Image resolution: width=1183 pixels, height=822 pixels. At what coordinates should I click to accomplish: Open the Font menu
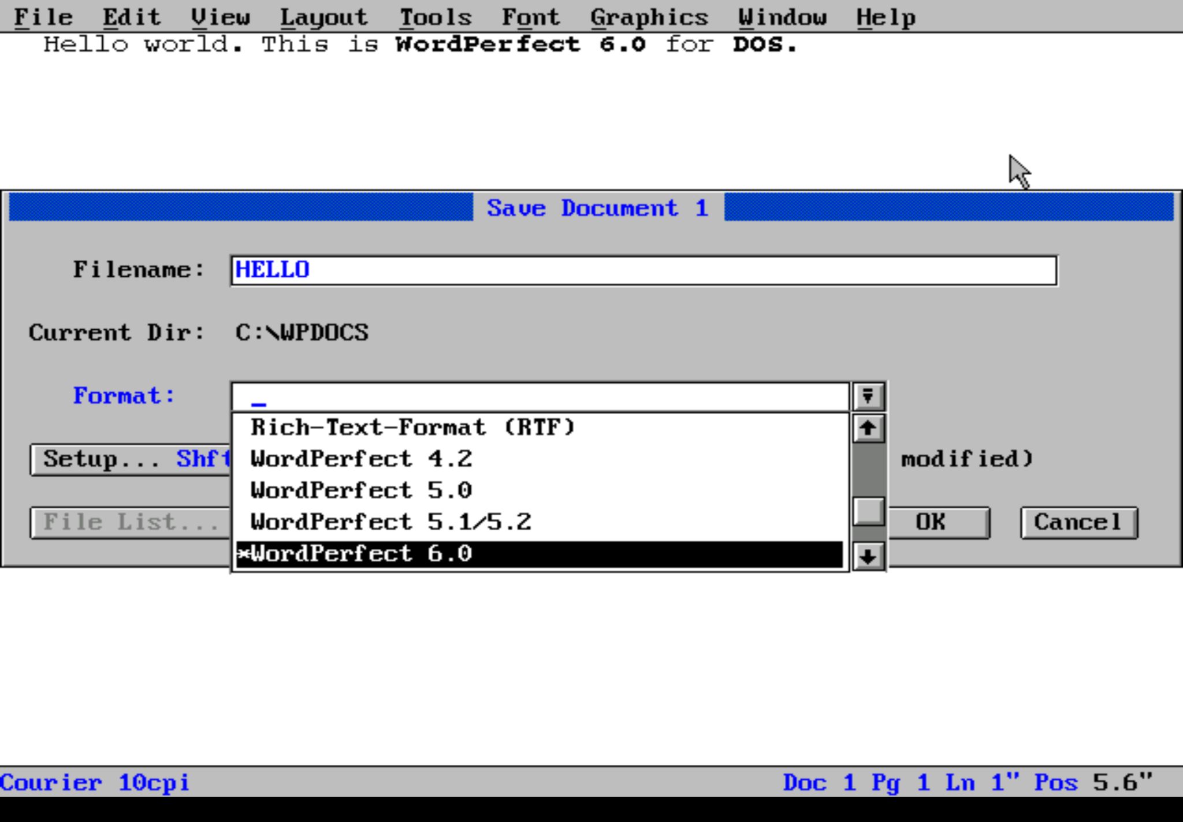pyautogui.click(x=530, y=17)
